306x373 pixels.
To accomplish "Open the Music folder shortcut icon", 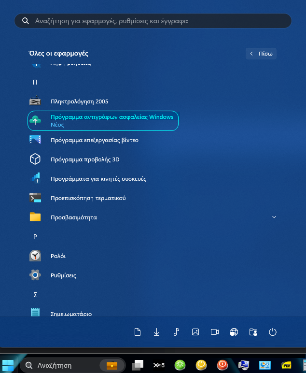I will 176,332.
